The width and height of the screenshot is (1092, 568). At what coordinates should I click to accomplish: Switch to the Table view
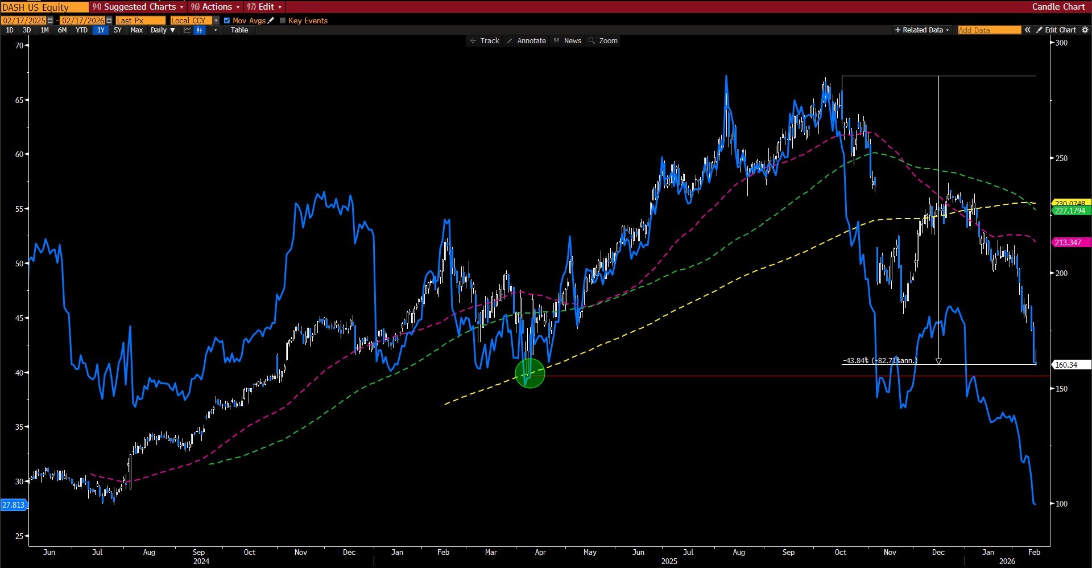pyautogui.click(x=239, y=30)
